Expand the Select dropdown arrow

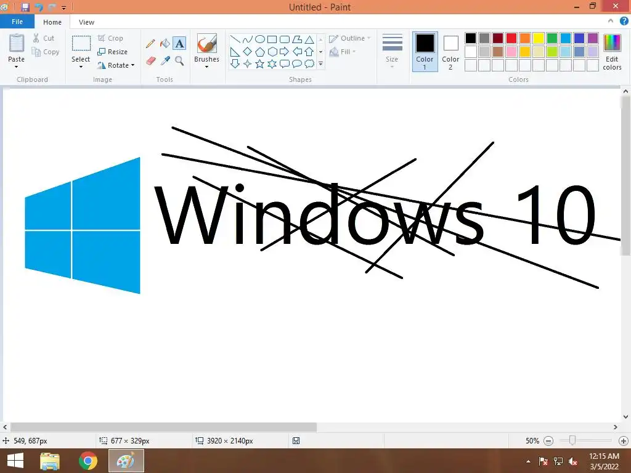[81, 67]
